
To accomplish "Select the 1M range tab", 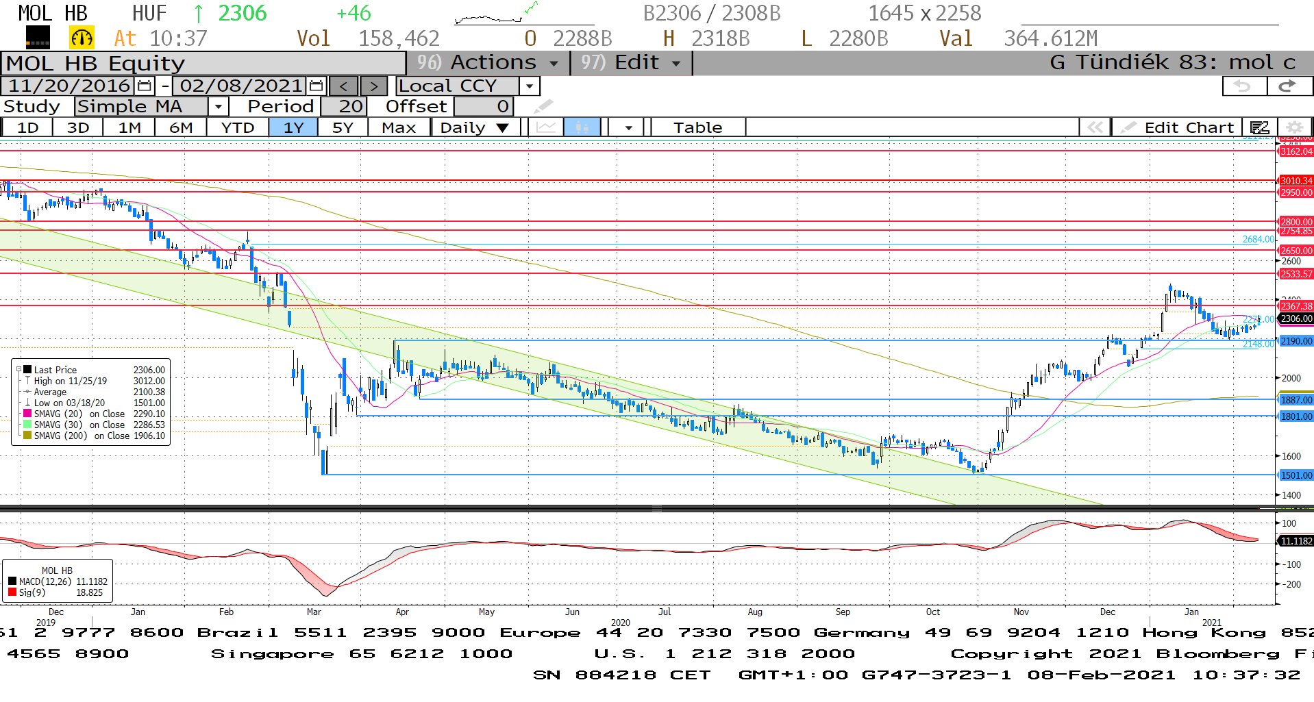I will (x=129, y=127).
